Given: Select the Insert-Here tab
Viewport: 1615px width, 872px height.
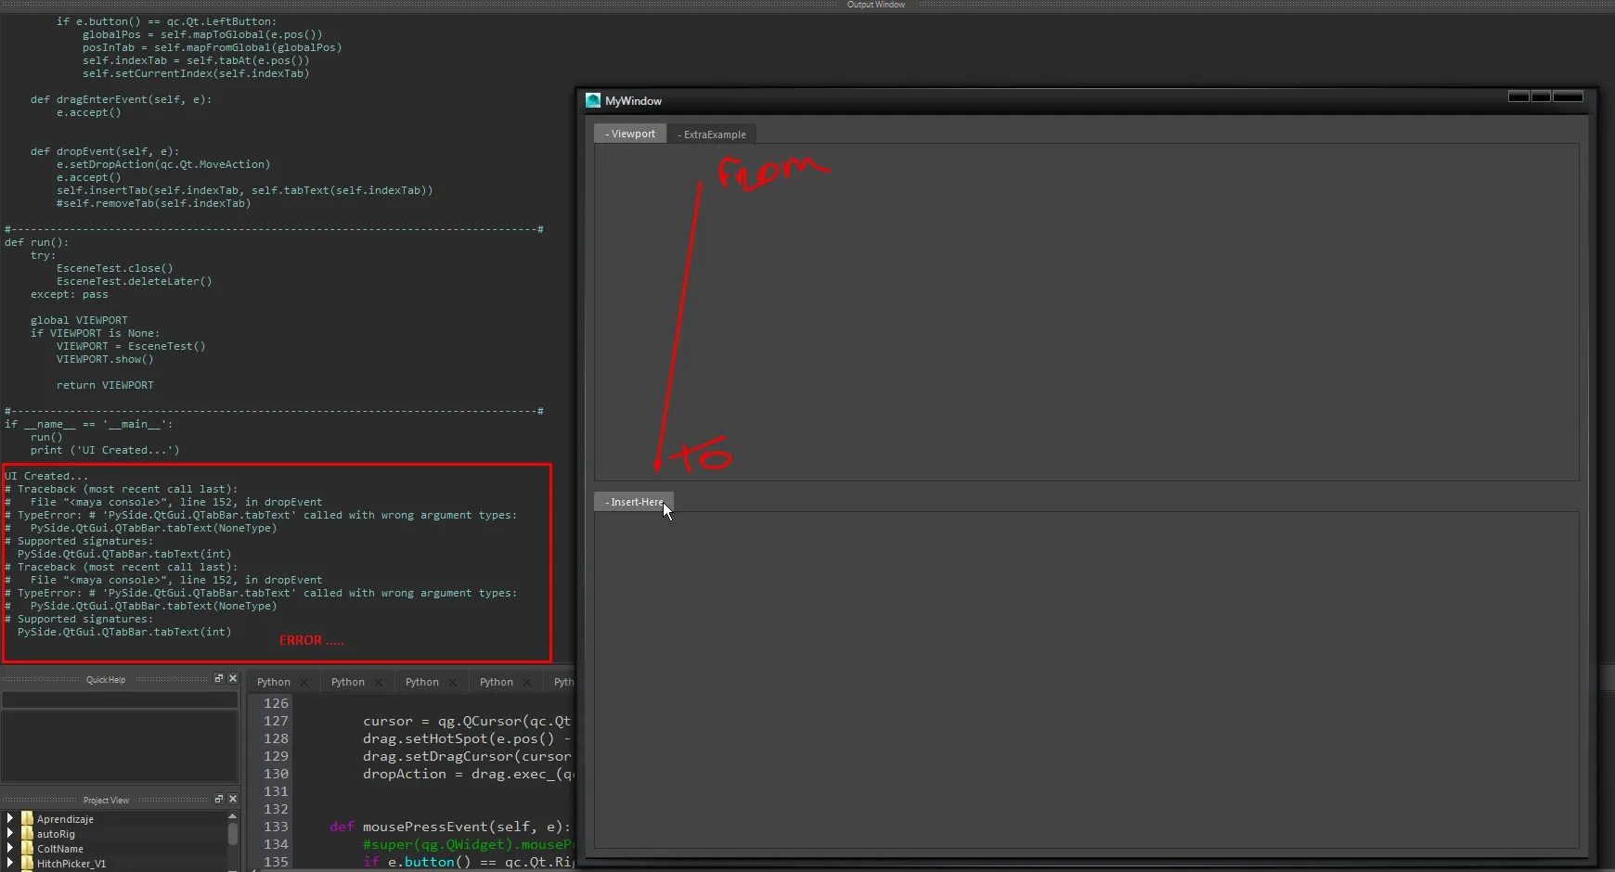Looking at the screenshot, I should pyautogui.click(x=634, y=502).
